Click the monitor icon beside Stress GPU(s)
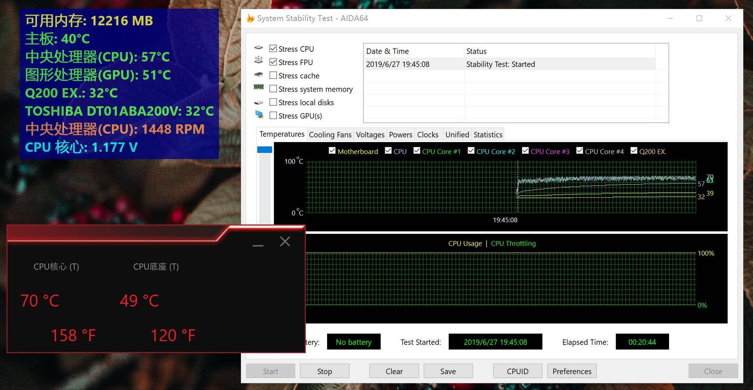The image size is (753, 390). [259, 114]
